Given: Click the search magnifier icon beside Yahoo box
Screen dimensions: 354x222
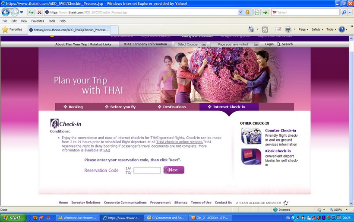Looking at the screenshot, I should (344, 12).
